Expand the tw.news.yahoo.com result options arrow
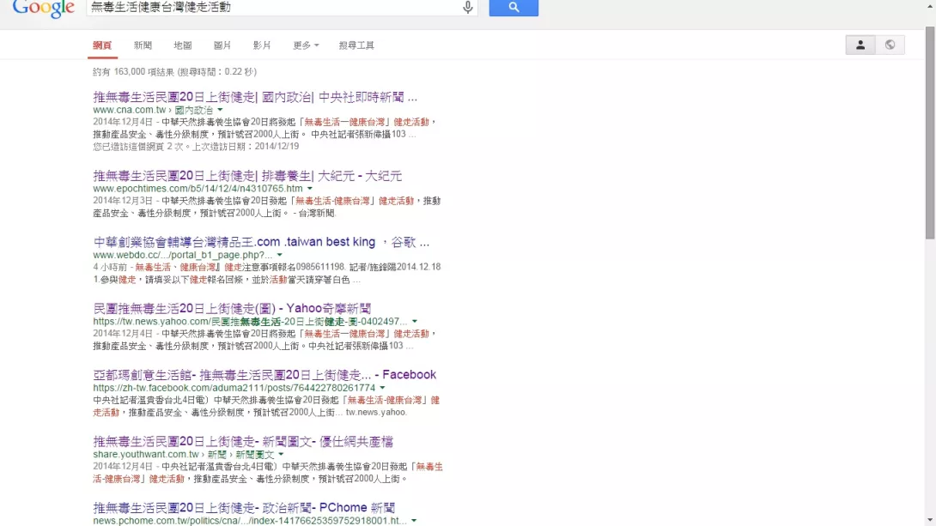The width and height of the screenshot is (936, 526). 415,322
